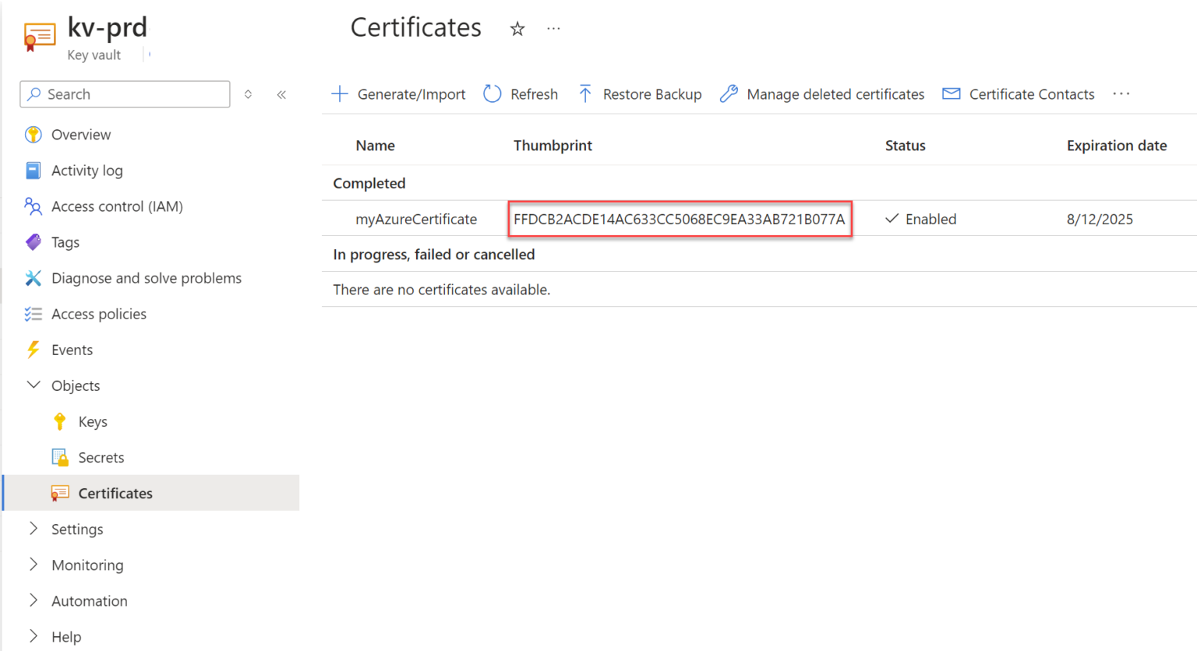Image resolution: width=1197 pixels, height=651 pixels.
Task: Click the Thumbprint column header
Action: pos(553,146)
